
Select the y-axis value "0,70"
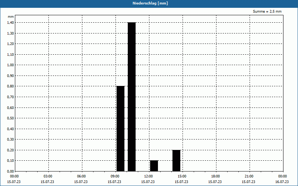[x=10, y=97]
